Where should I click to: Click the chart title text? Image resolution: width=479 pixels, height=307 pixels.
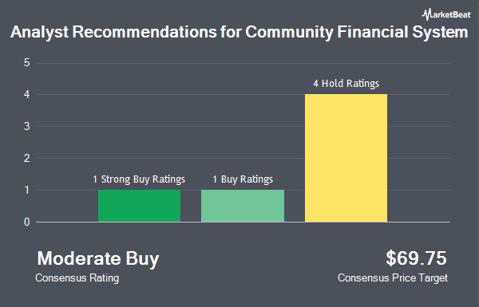tap(239, 33)
